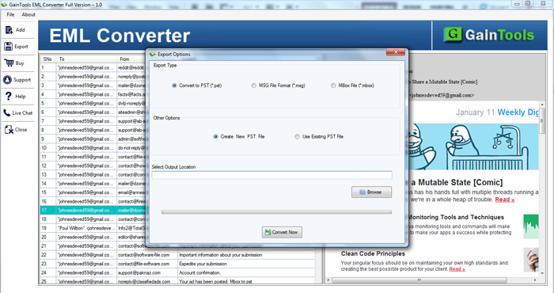The image size is (554, 293).
Task: Open the About menu
Action: (x=28, y=14)
